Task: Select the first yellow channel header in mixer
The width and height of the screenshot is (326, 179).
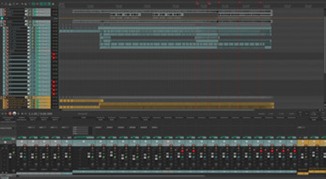Action: coord(303,143)
